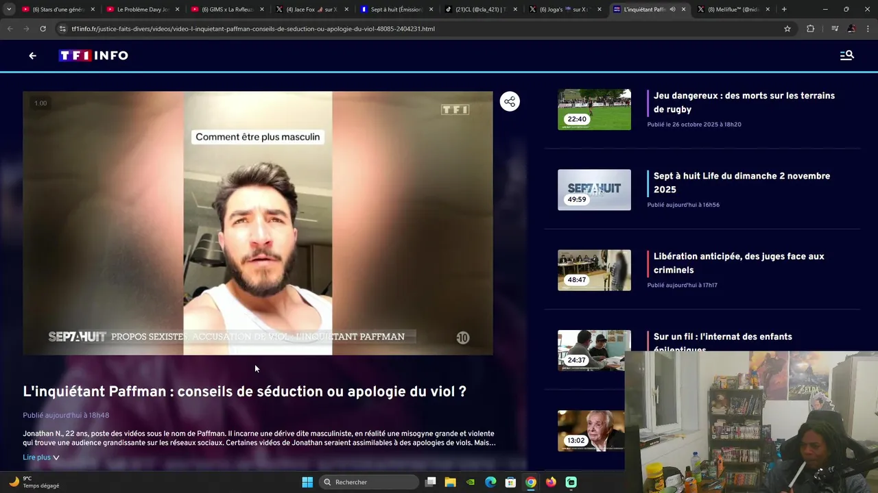Play the main Paffman video

(258, 223)
